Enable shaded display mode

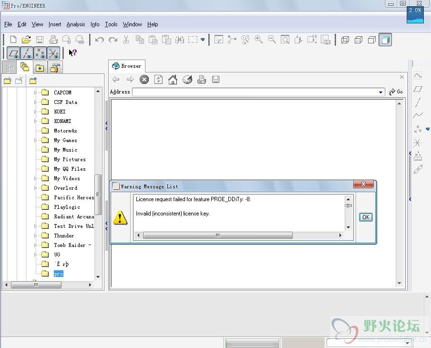coord(385,40)
